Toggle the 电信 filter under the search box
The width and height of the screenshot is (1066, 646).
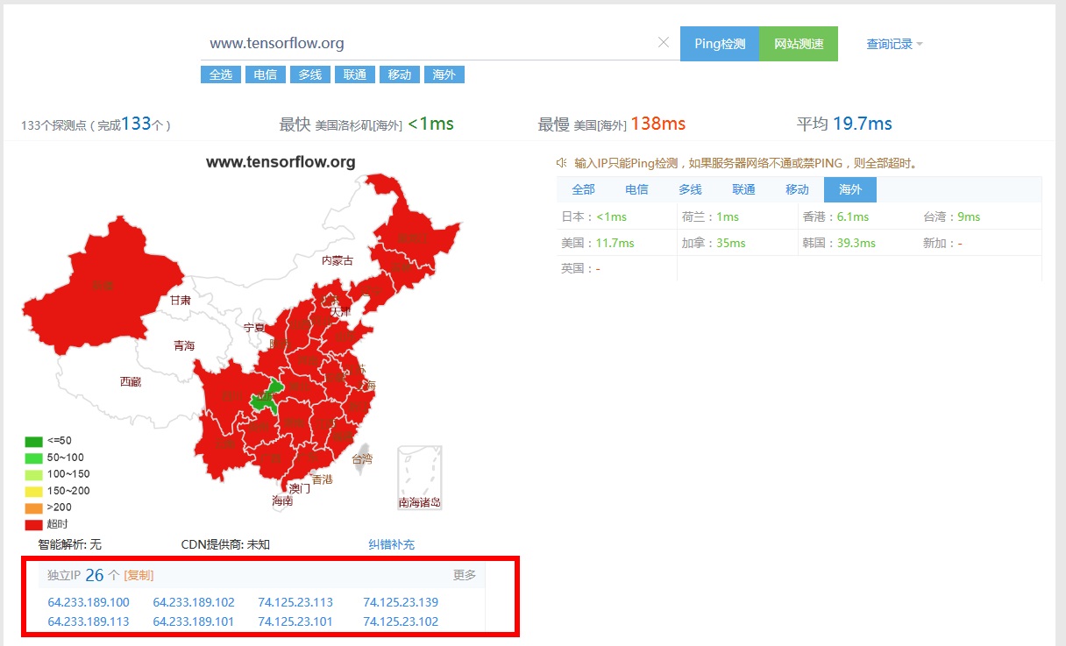(x=265, y=75)
